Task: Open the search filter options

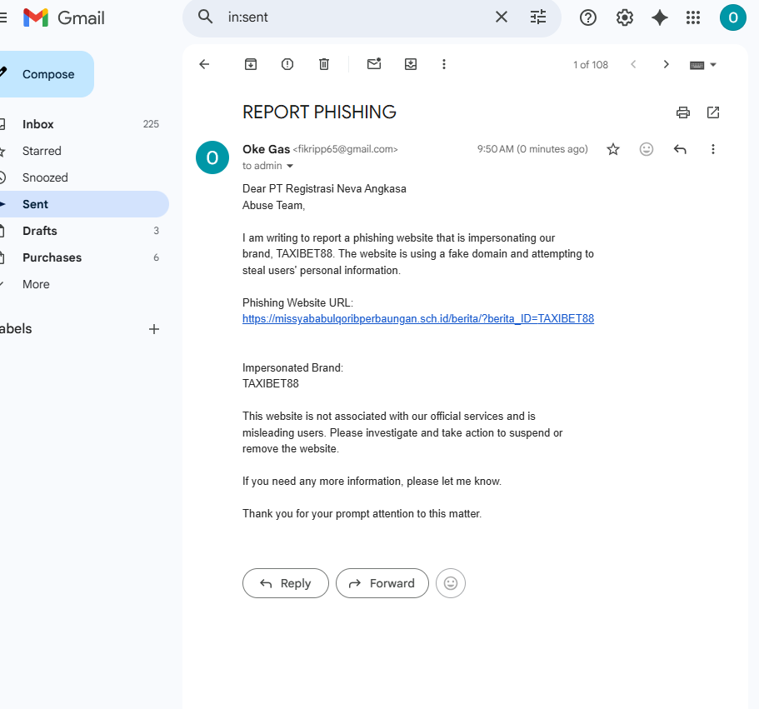Action: [x=537, y=17]
